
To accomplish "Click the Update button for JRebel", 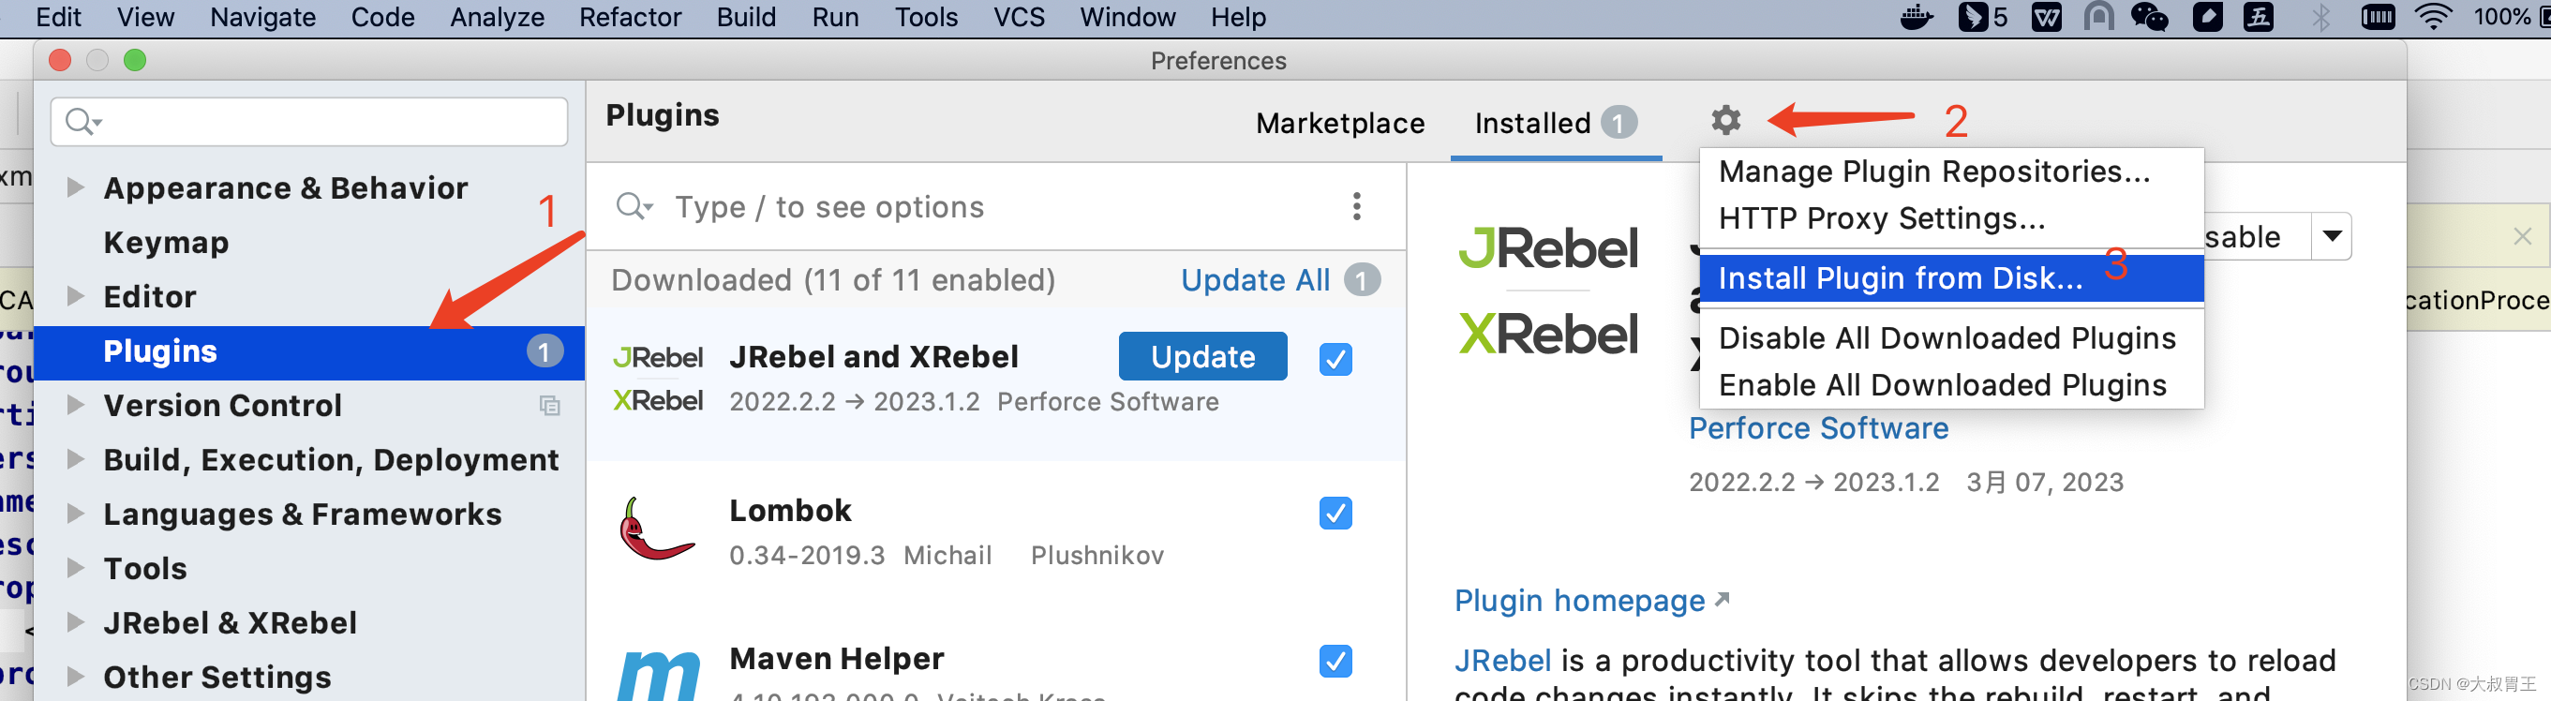I will pos(1201,356).
